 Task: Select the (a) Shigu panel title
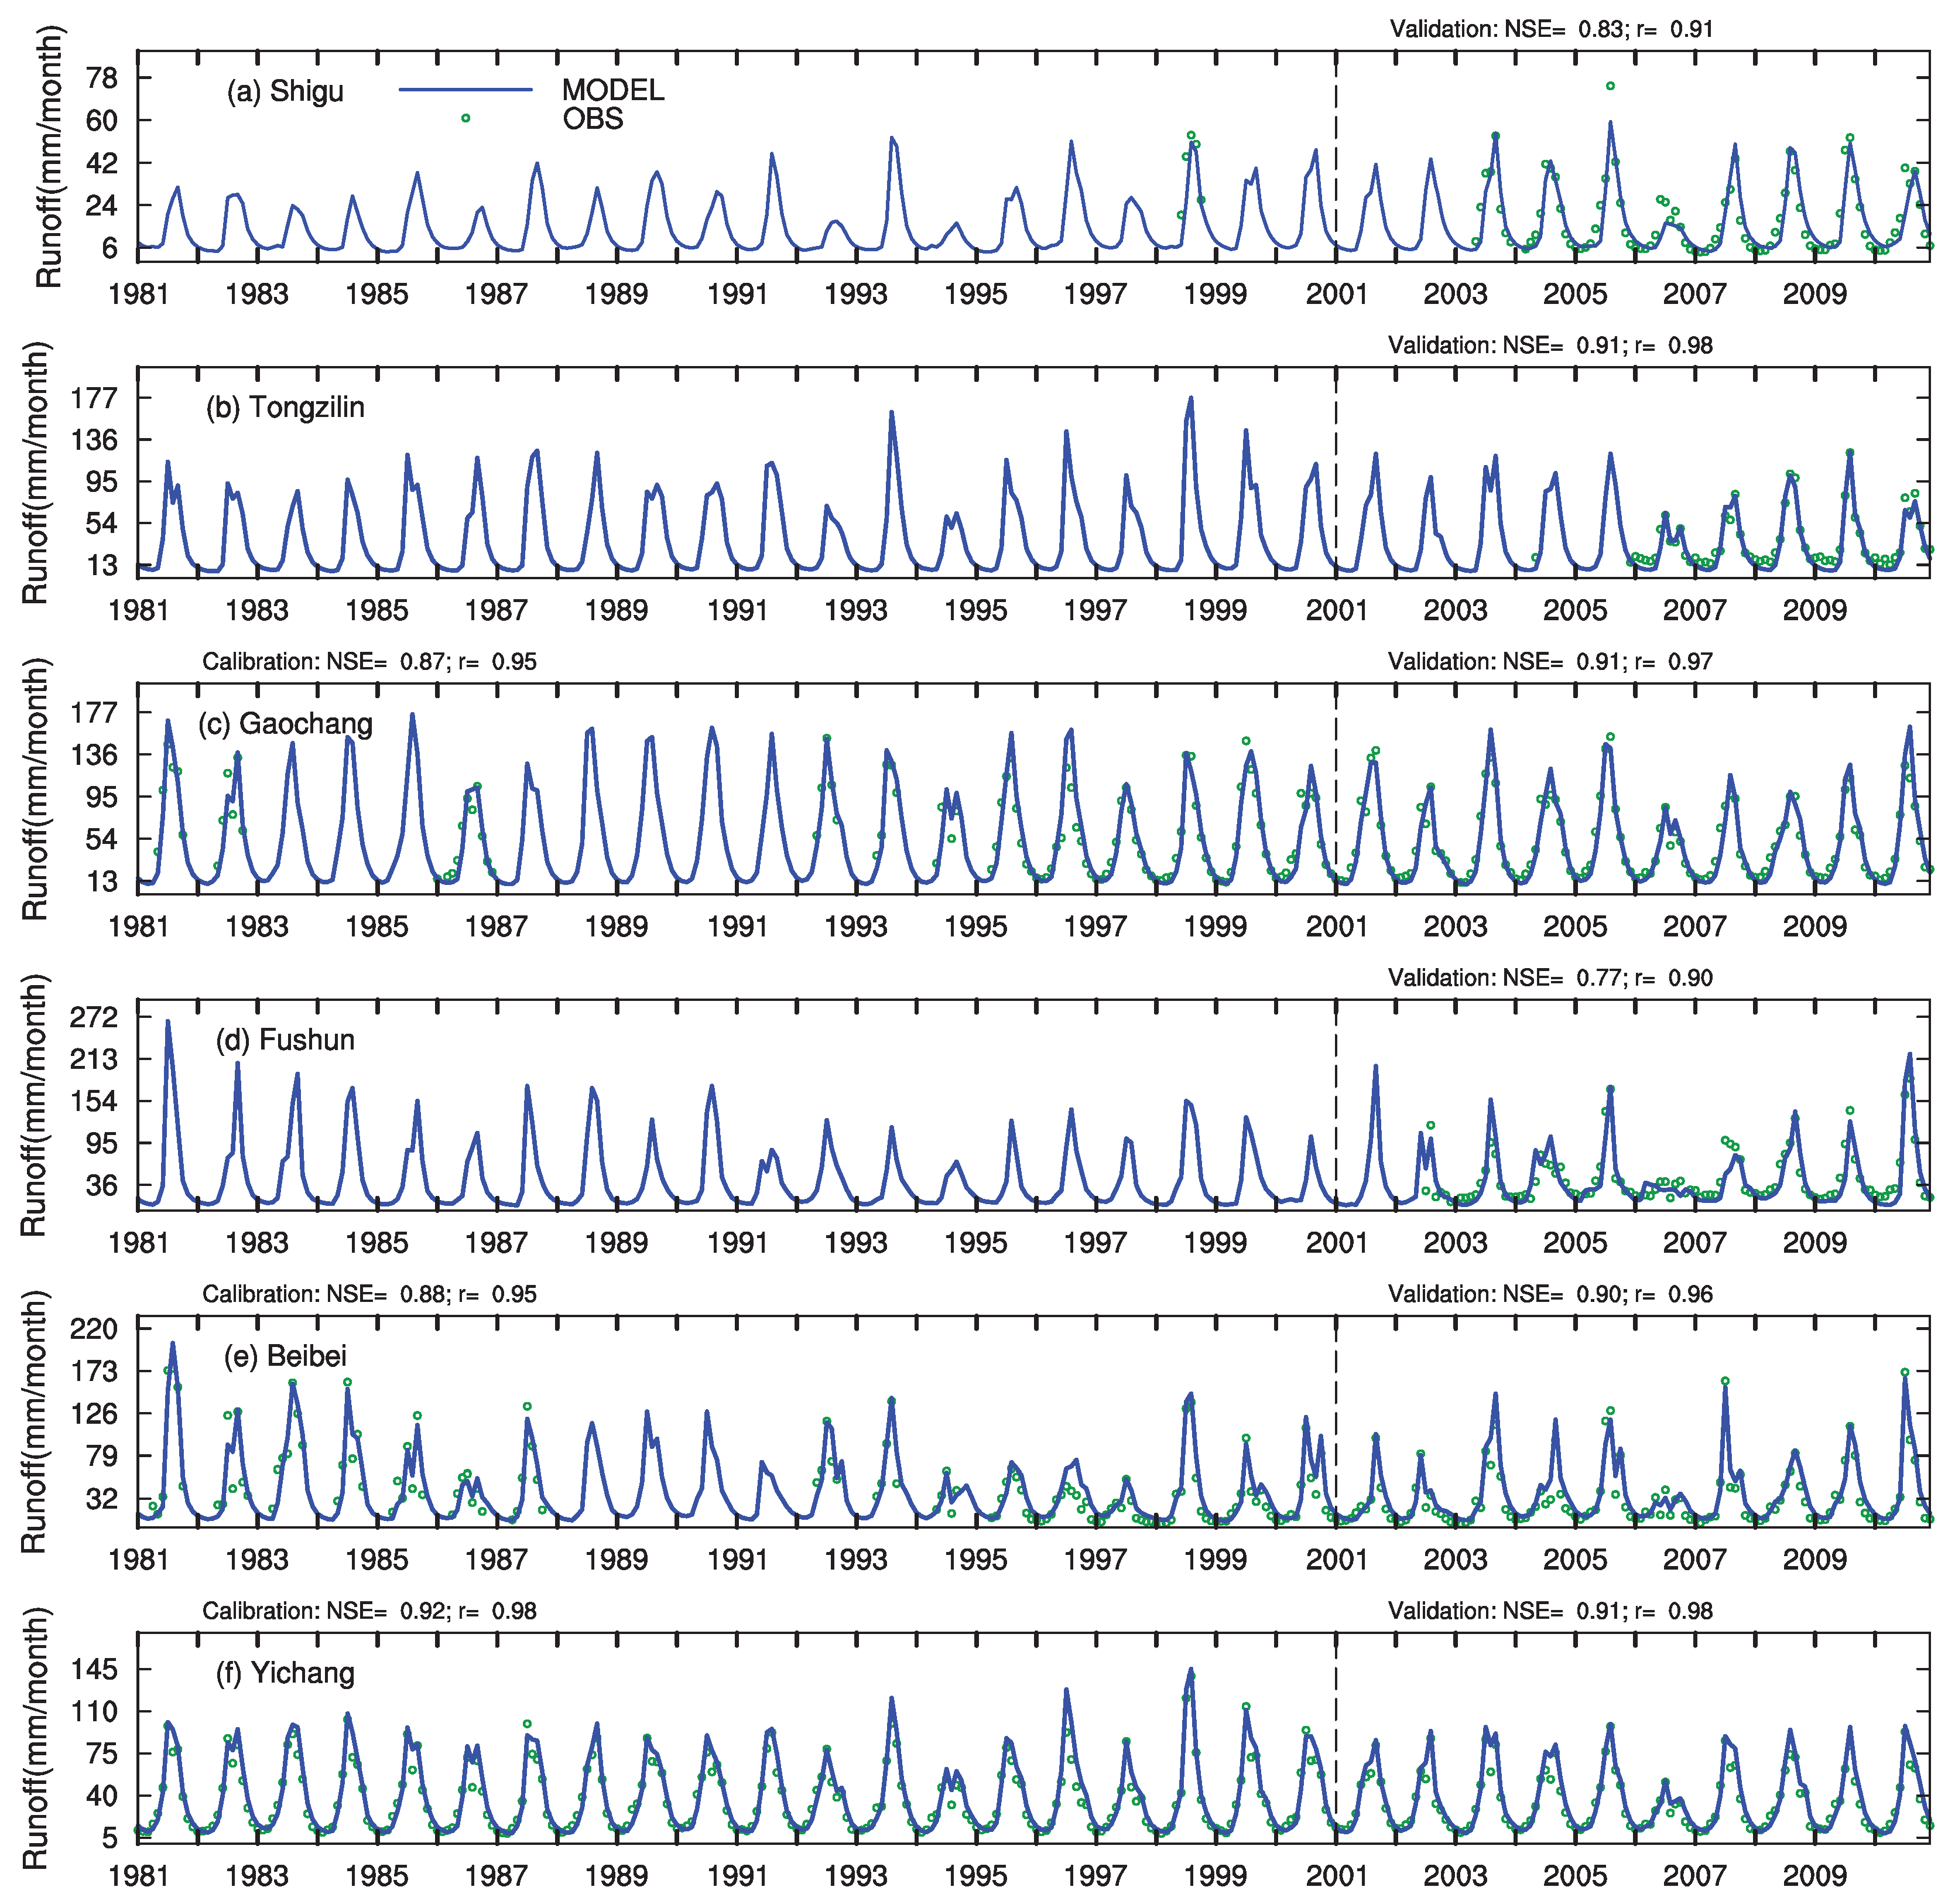click(x=285, y=91)
